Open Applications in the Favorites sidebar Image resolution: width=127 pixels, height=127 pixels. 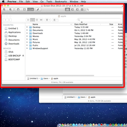pyautogui.click(x=12, y=32)
